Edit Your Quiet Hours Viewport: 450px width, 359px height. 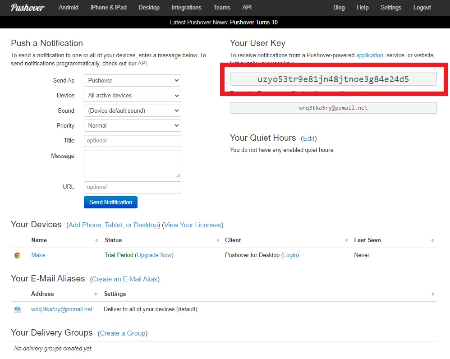click(x=308, y=138)
